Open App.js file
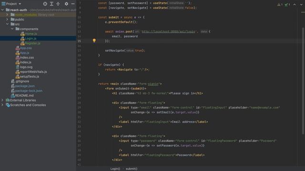305x171 pixels. click(x=25, y=53)
